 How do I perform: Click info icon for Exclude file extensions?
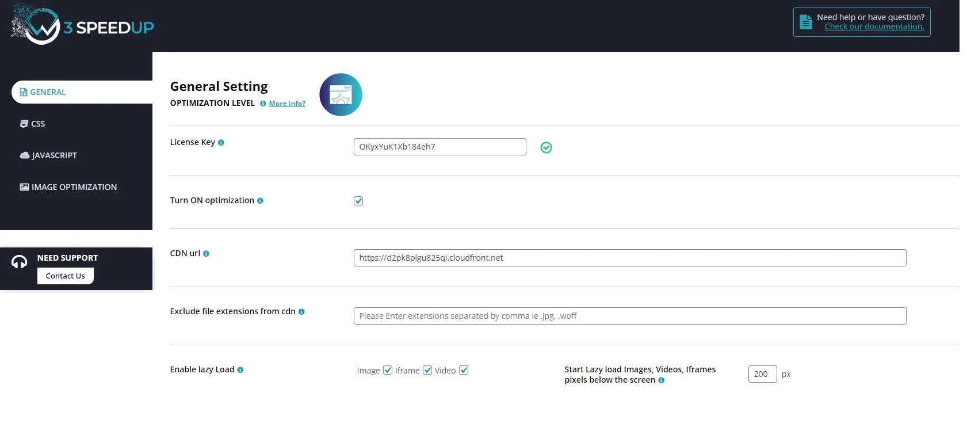click(x=301, y=312)
